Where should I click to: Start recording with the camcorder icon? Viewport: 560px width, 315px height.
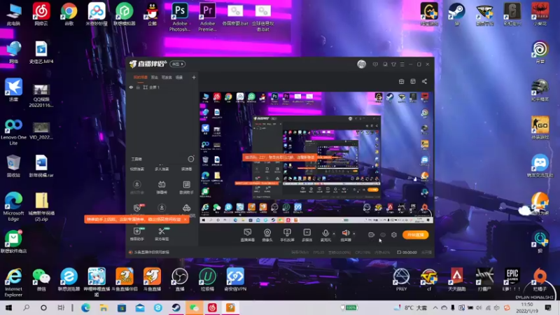click(x=372, y=234)
